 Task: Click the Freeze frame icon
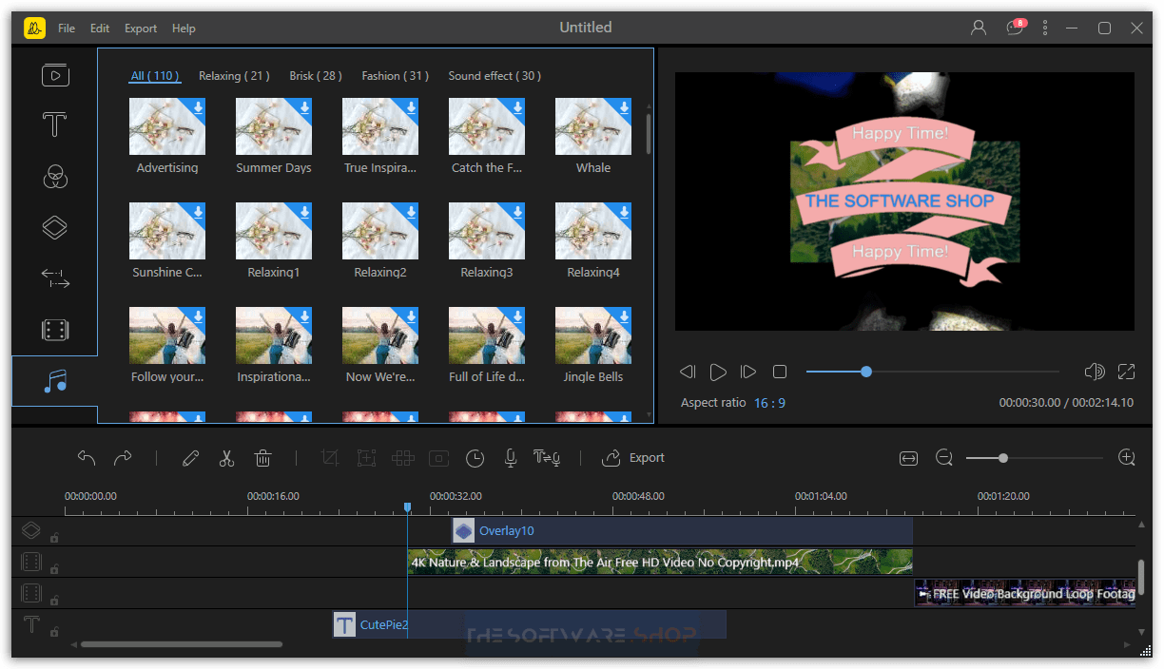tap(438, 458)
